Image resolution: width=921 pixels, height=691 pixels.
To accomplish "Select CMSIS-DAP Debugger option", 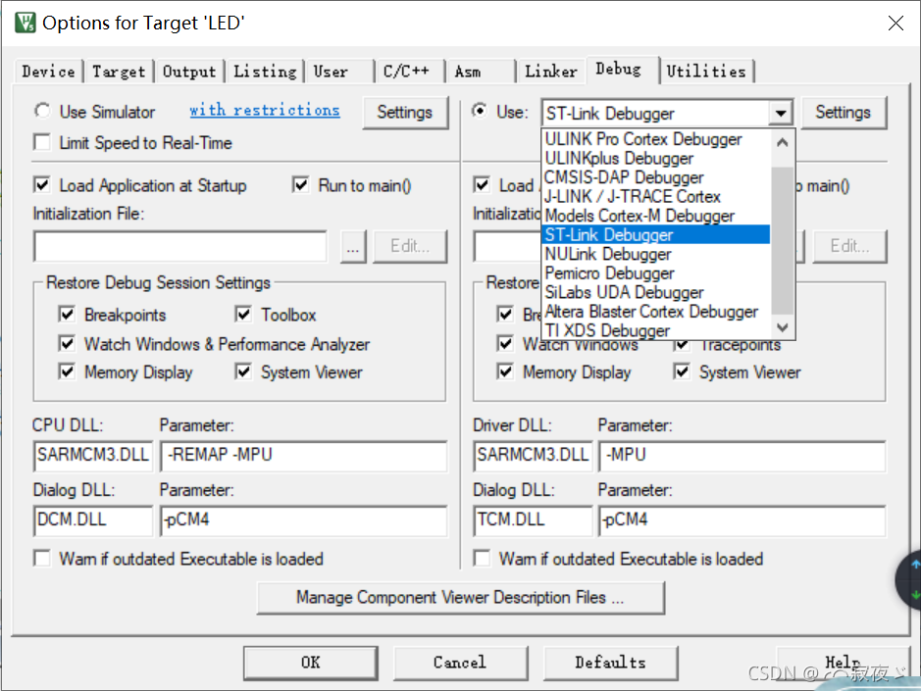I will [655, 177].
